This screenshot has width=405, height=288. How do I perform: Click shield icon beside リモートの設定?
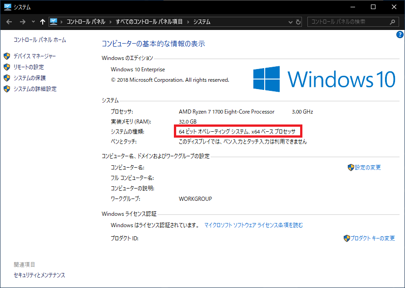click(x=7, y=67)
